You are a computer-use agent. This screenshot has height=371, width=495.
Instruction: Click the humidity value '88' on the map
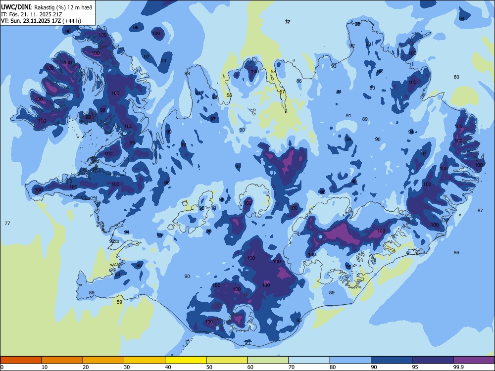pyautogui.click(x=187, y=74)
